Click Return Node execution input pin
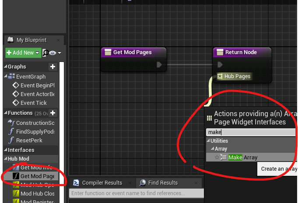 tap(220, 65)
